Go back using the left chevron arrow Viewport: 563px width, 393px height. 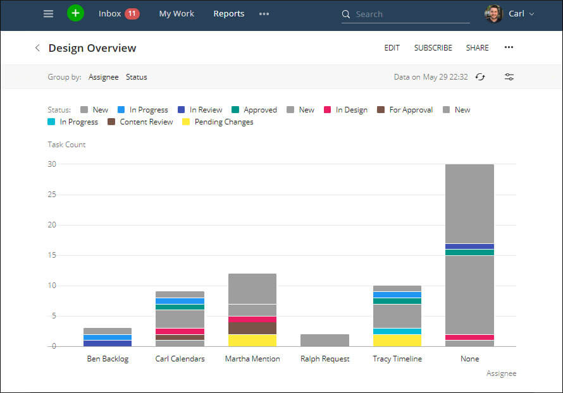(37, 47)
